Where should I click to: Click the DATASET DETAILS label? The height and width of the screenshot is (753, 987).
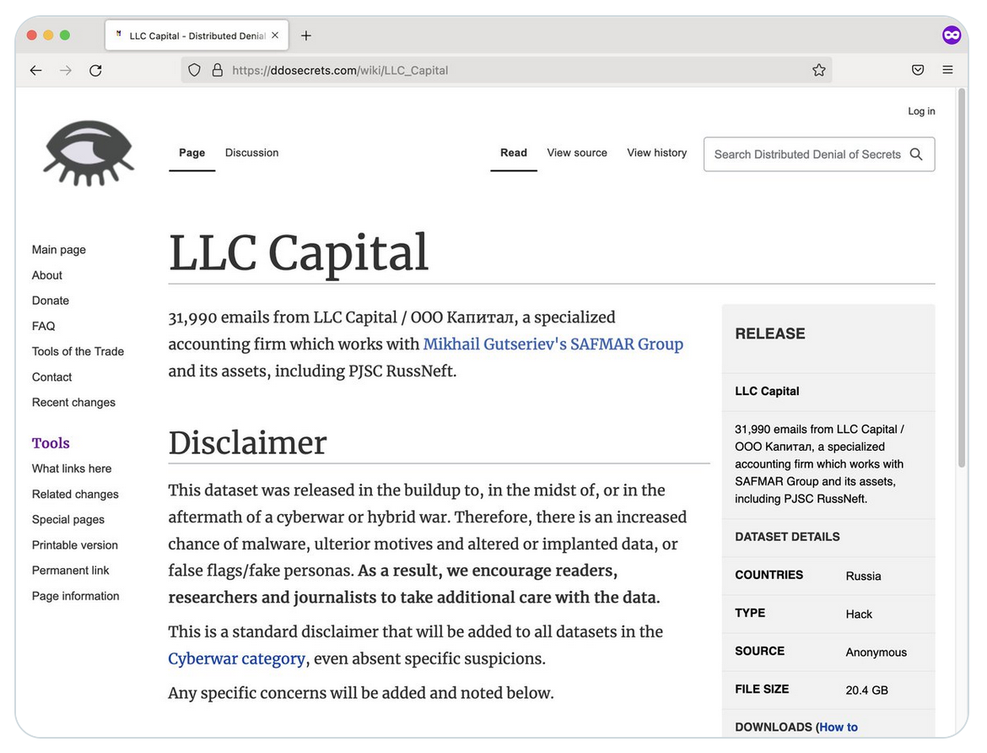click(787, 537)
